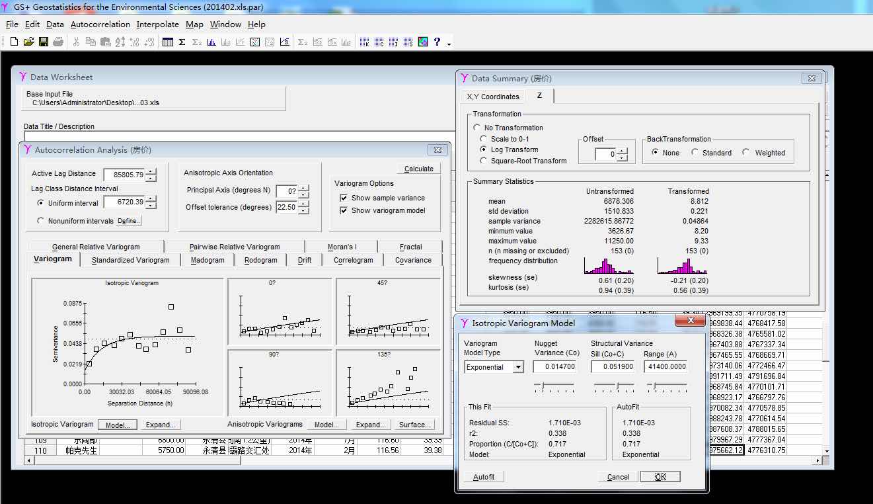Select the Uniform interval radio button

coord(41,203)
